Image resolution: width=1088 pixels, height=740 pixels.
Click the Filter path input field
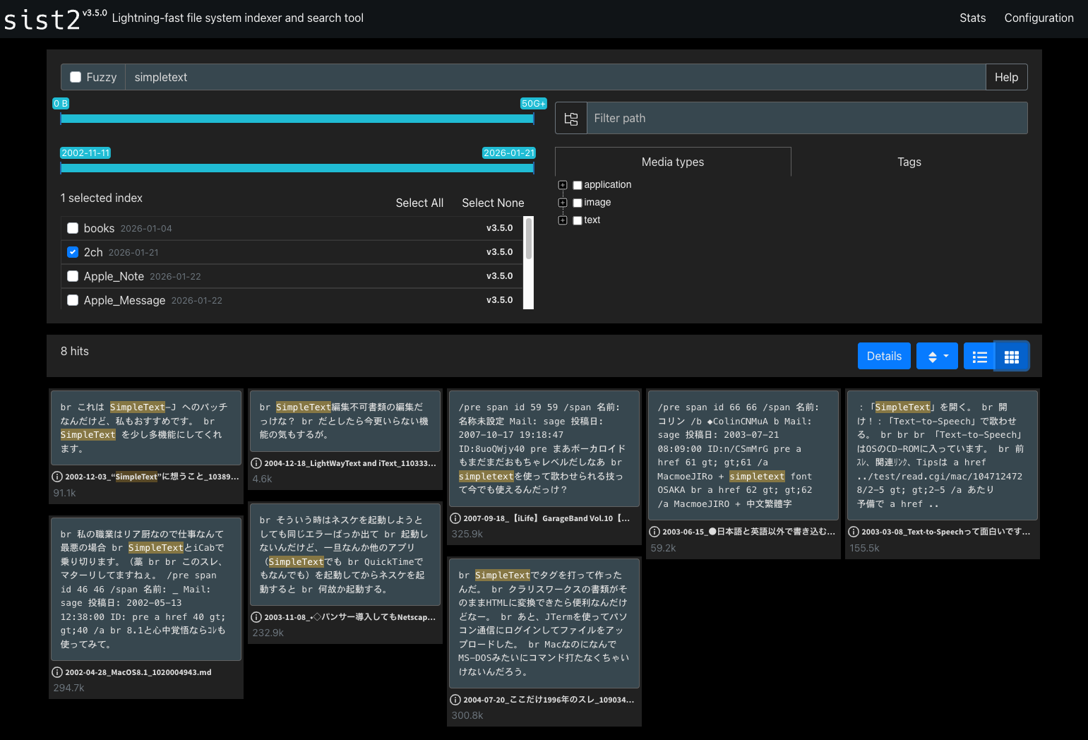click(806, 119)
